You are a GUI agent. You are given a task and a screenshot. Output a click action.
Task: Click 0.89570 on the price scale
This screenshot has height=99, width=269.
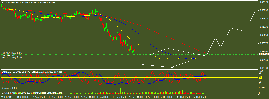tap(264, 43)
